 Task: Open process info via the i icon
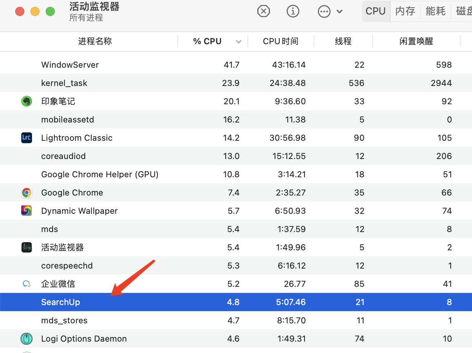[x=293, y=11]
